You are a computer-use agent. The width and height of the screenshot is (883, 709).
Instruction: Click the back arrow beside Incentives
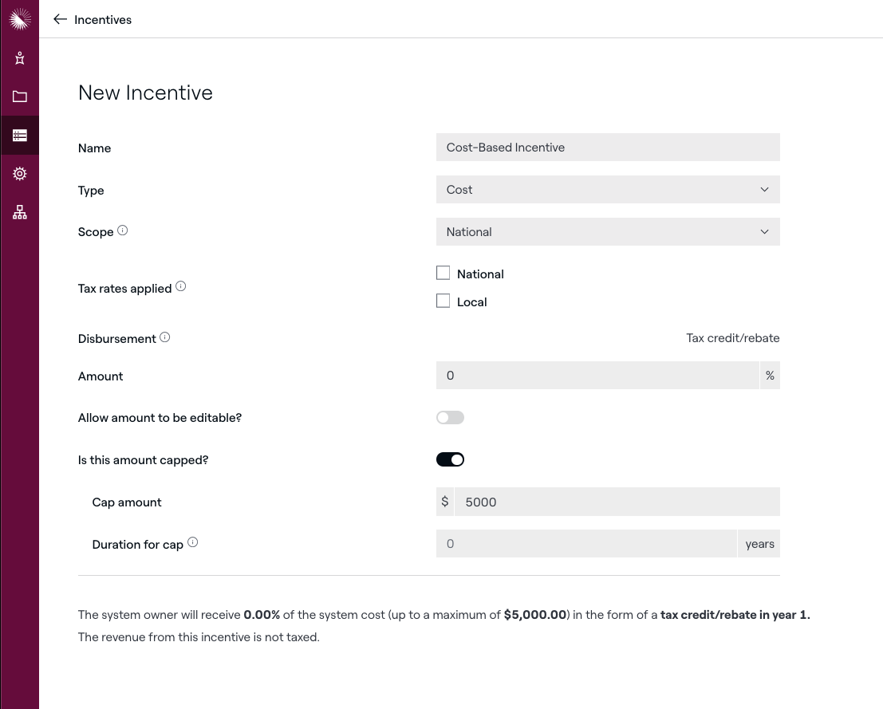pos(60,19)
